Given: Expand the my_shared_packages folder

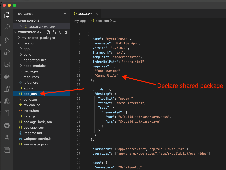Looking at the screenshot, I should pyautogui.click(x=38, y=38).
